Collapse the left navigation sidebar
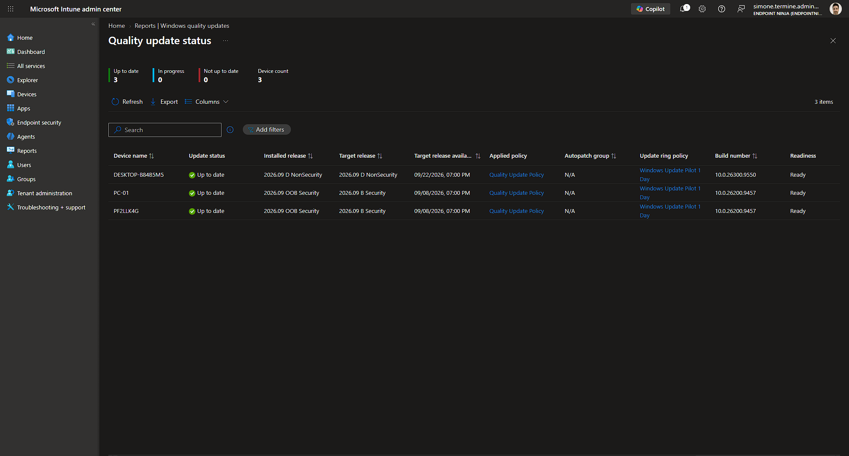The height and width of the screenshot is (456, 849). pyautogui.click(x=93, y=24)
